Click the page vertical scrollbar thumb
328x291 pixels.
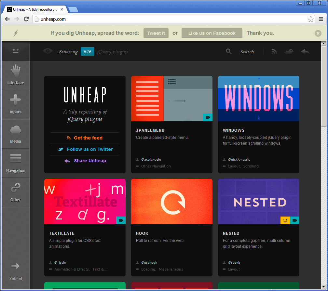pos(323,86)
